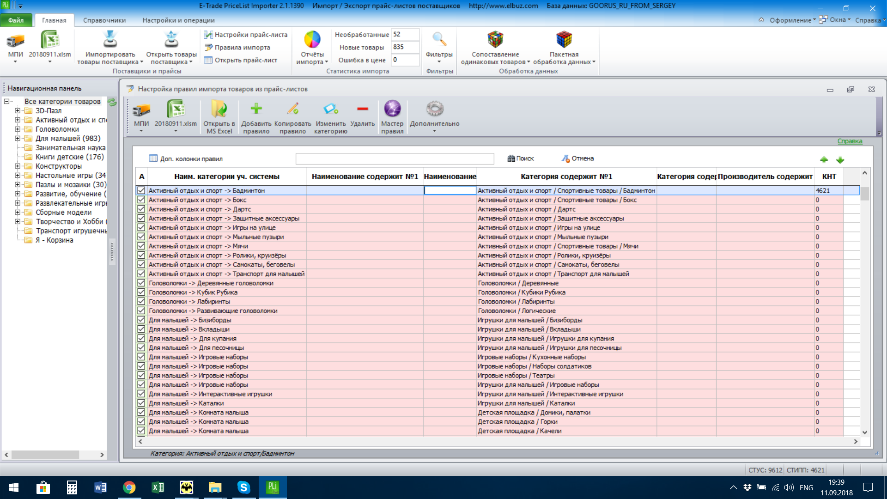Uncheck the Мячи rule checkbox
This screenshot has height=499, width=887.
pos(141,246)
